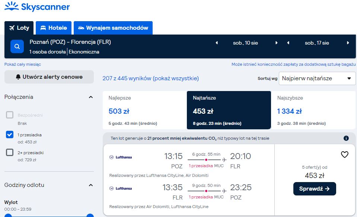
Task: Open CO2 emissions info icon
Action: click(346, 138)
